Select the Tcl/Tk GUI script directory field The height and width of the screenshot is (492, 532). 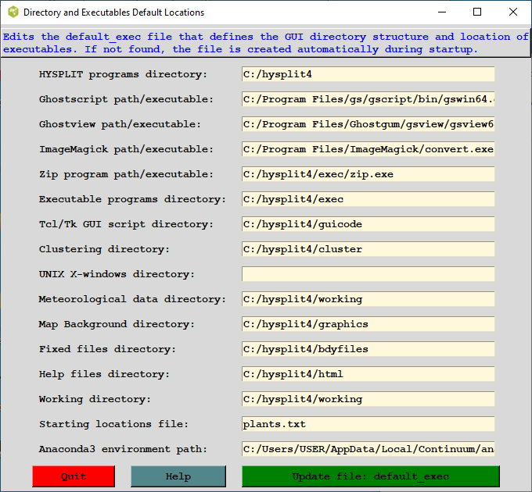coord(368,224)
